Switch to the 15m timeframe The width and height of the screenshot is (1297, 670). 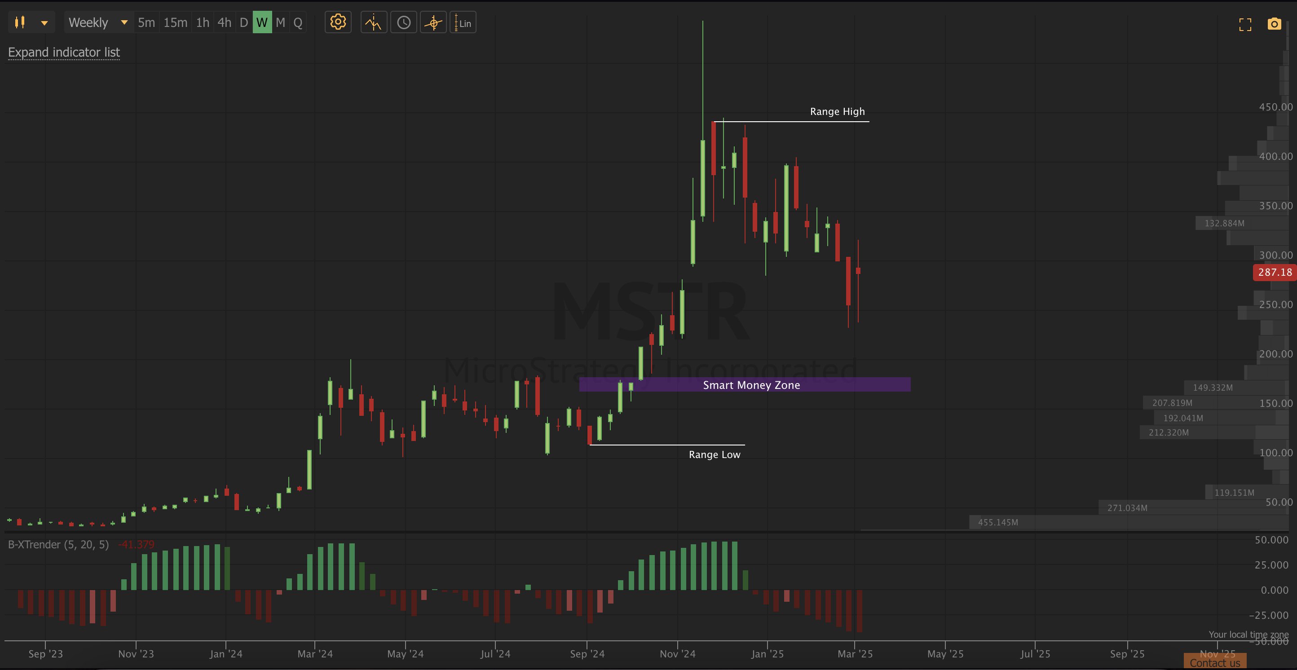tap(175, 22)
